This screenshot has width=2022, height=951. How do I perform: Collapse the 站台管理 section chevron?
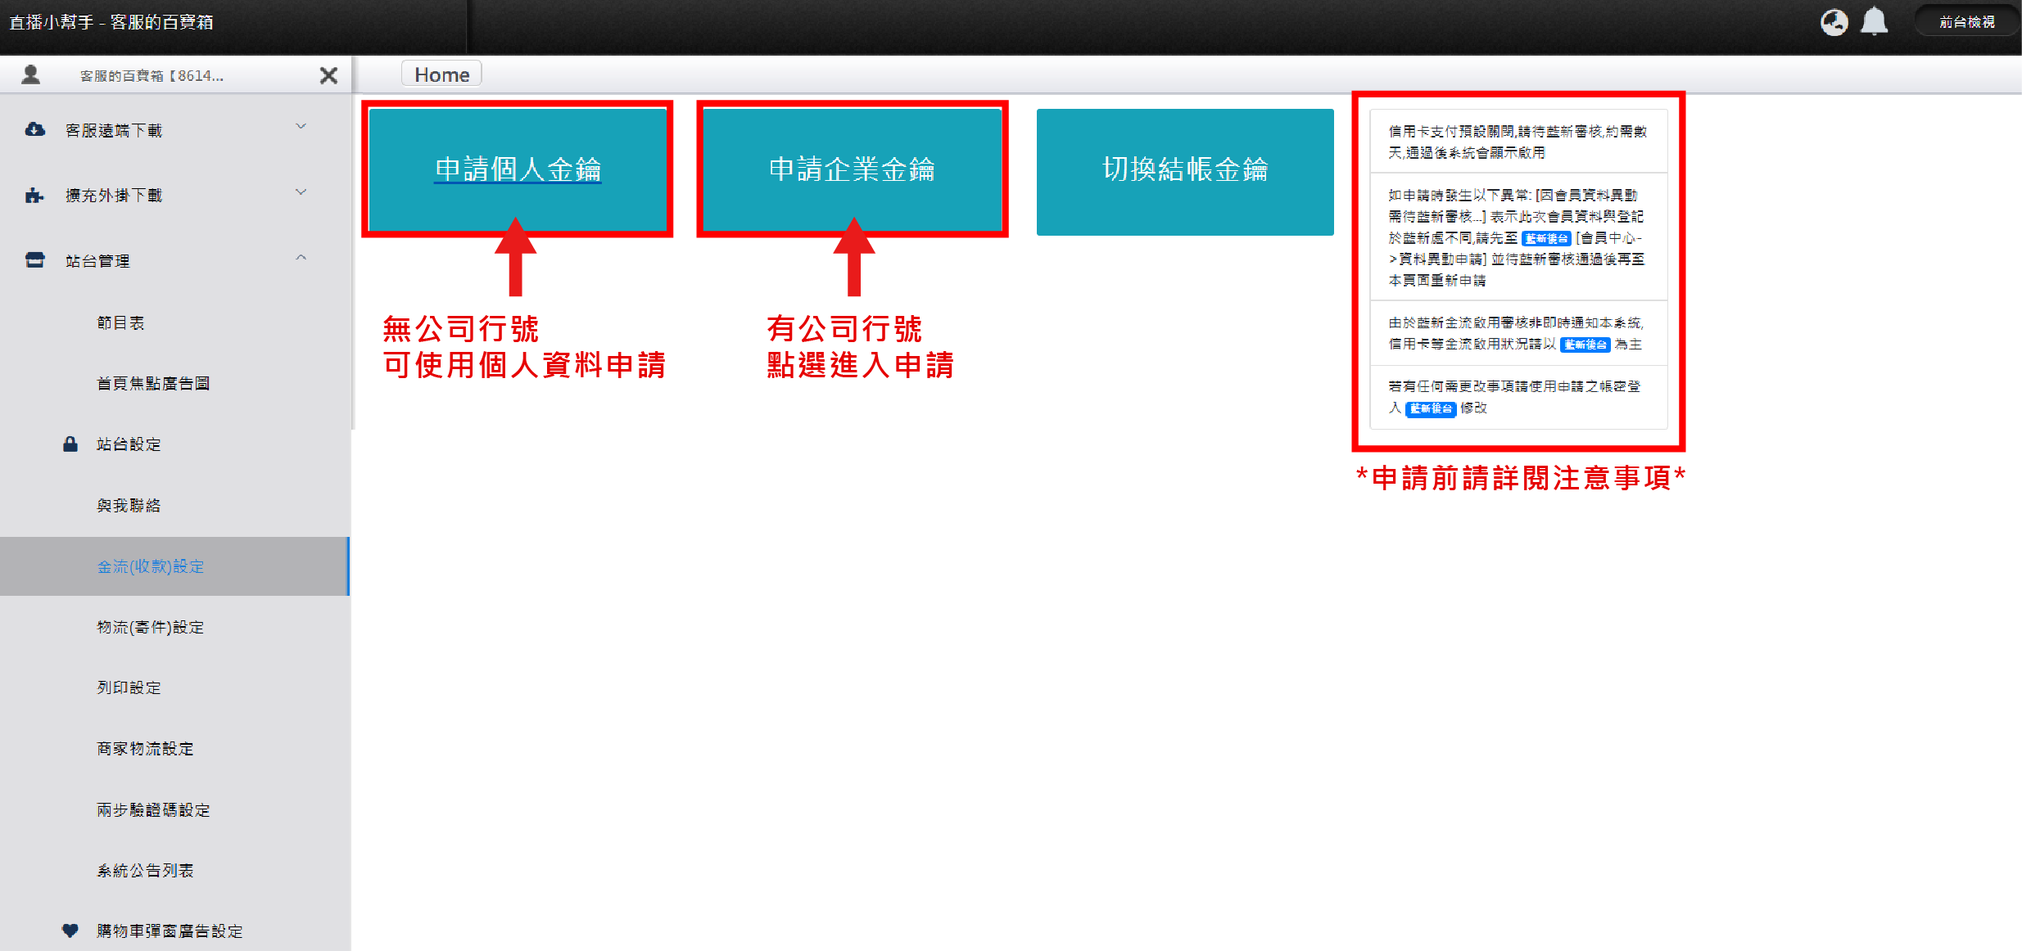301,258
